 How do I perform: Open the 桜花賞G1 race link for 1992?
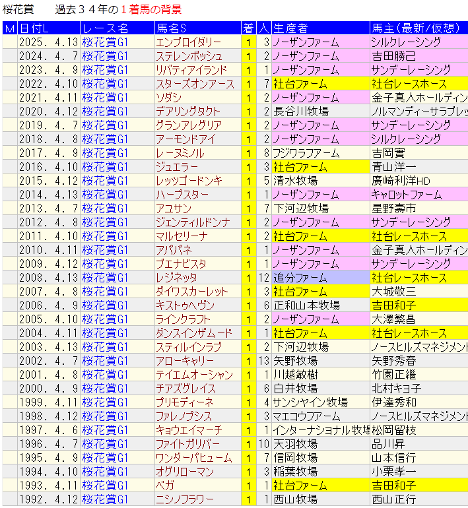pos(105,499)
